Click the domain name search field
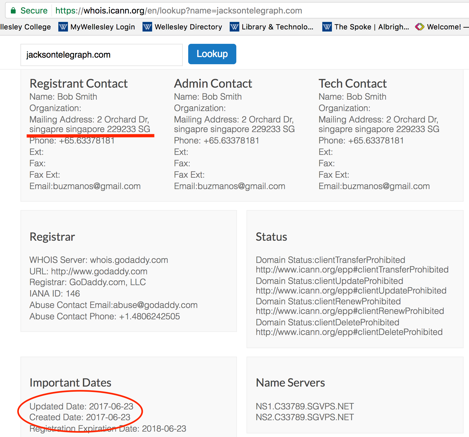469x437 pixels. 102,55
